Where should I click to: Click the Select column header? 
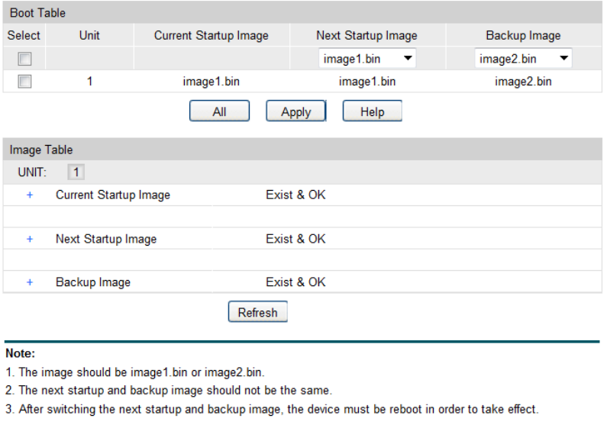24,35
